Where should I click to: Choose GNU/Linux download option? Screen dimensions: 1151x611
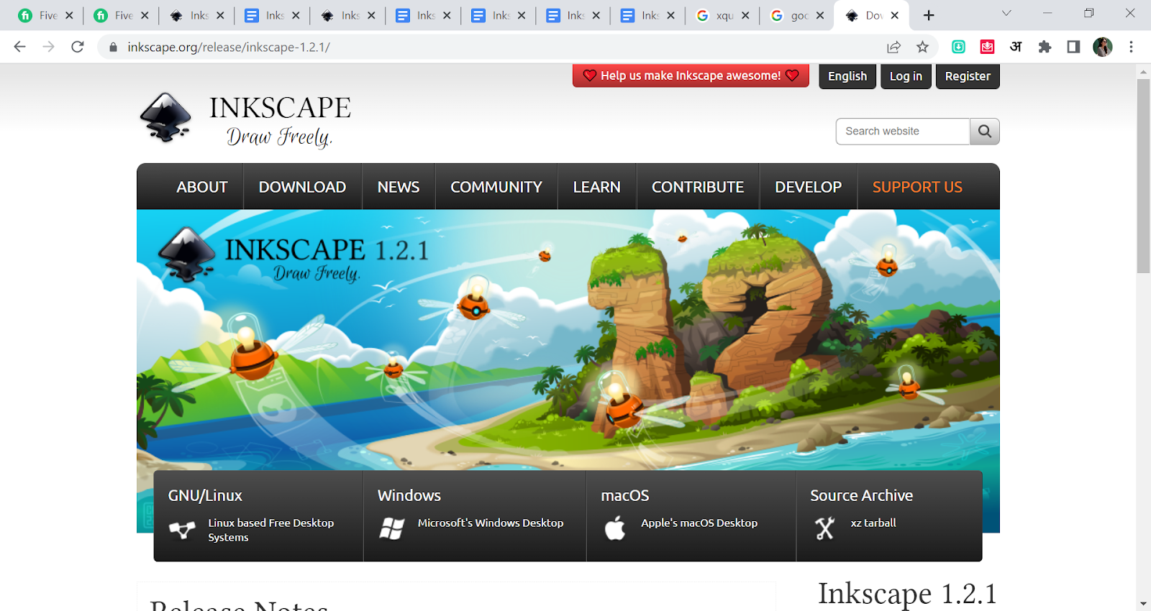[258, 515]
